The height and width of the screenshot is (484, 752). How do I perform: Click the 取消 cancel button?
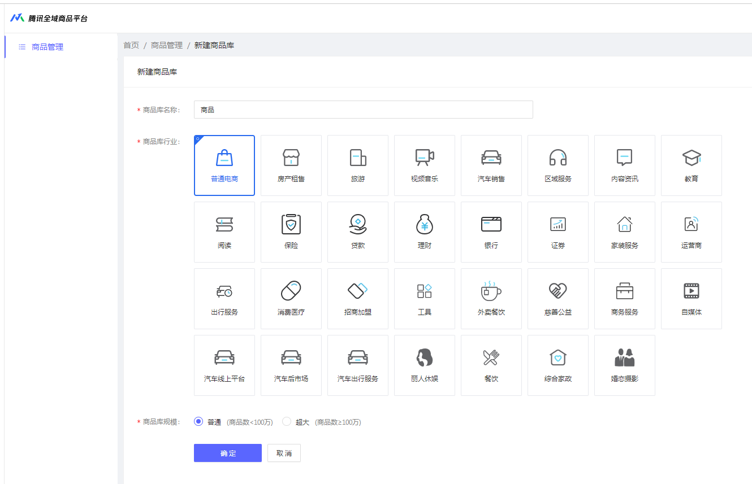pos(284,453)
